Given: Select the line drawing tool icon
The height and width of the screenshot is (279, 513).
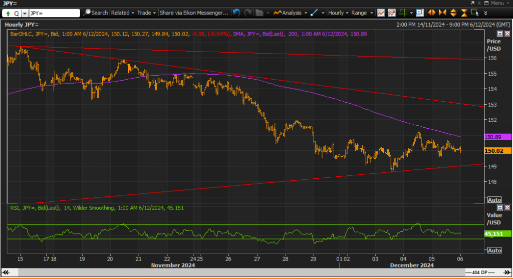Looking at the screenshot, I should coord(314,13).
